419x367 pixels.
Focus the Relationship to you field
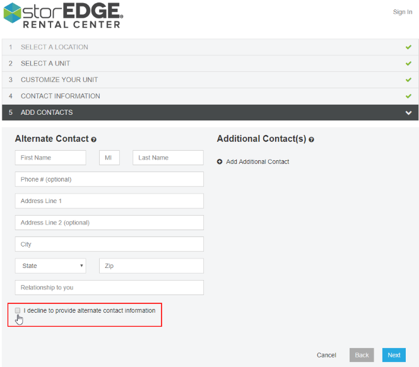tap(109, 288)
